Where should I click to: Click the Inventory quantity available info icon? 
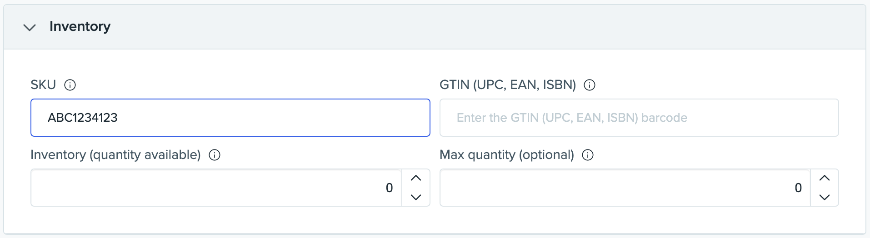(215, 155)
